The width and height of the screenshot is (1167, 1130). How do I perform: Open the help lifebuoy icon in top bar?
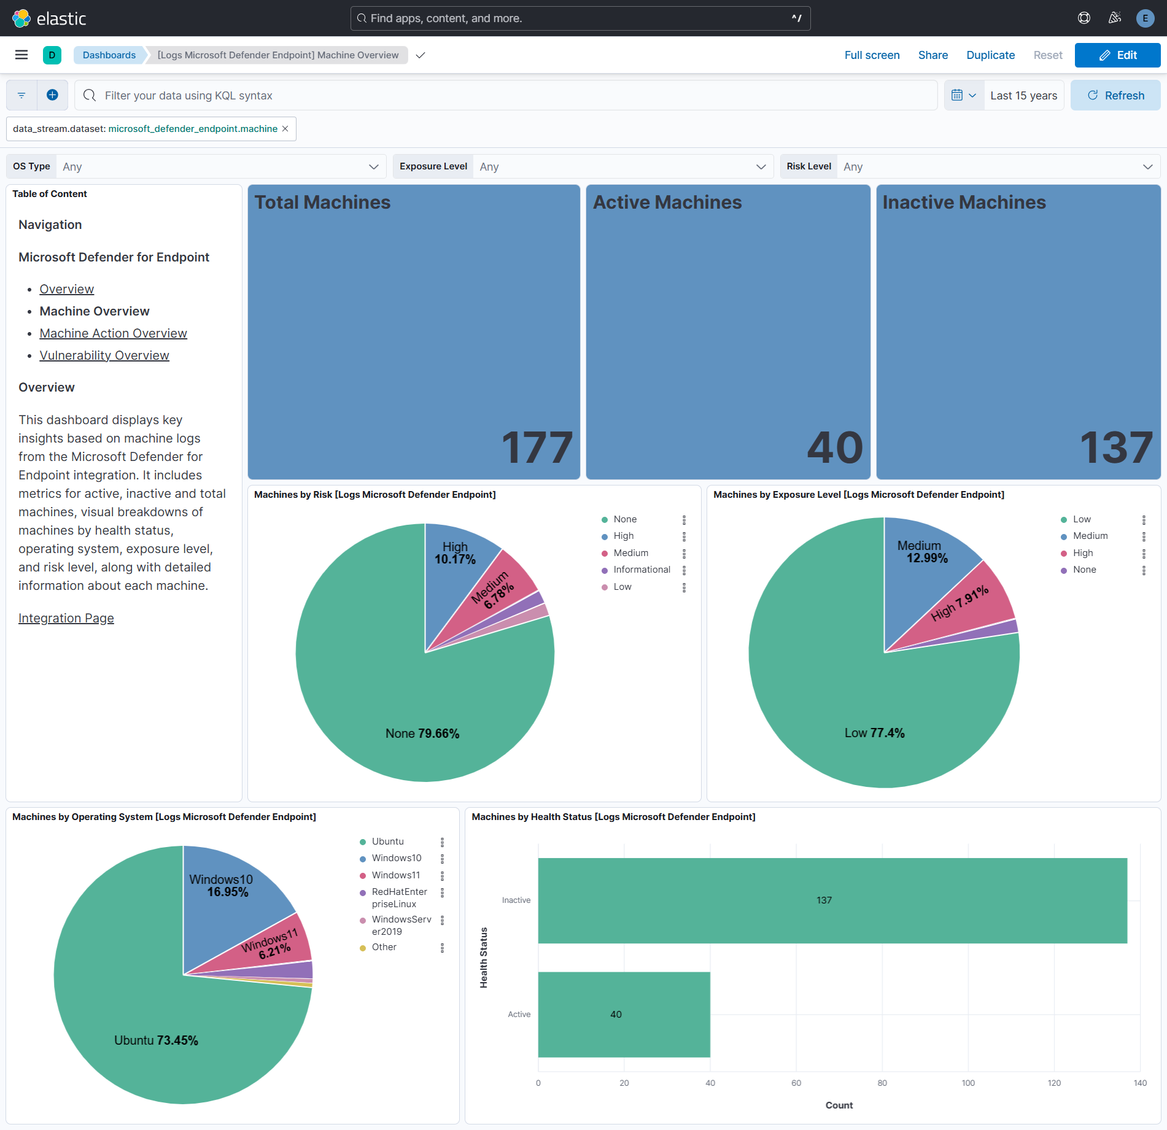1084,18
